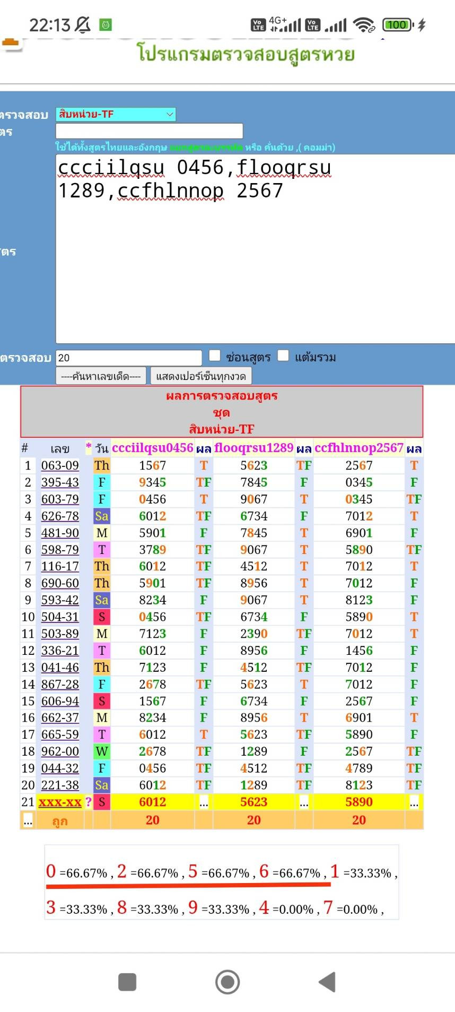The height and width of the screenshot is (1012, 455).
Task: Click the วัน column header
Action: pyautogui.click(x=102, y=448)
